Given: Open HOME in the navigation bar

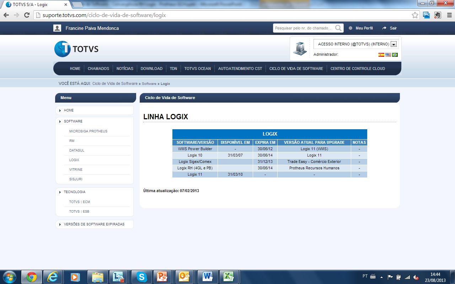Looking at the screenshot, I should [x=75, y=69].
